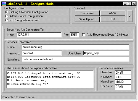The height and width of the screenshot is (101, 138).
Task: Maximize the LakeServ window
Action: [129, 4]
